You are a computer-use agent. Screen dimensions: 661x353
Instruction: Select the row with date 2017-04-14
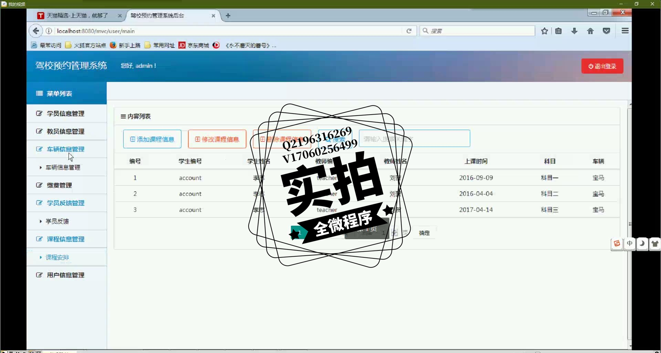point(367,210)
